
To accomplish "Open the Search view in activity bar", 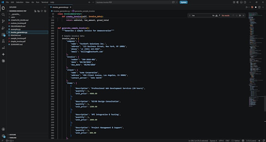I will [x=3, y=14].
